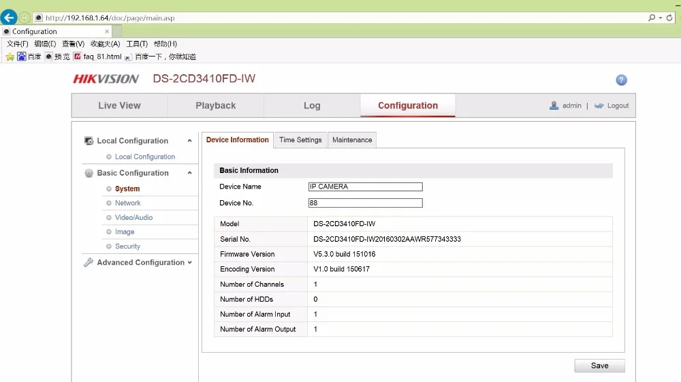Viewport: 681px width, 382px height.
Task: Close the Configuration browser tab
Action: [107, 31]
